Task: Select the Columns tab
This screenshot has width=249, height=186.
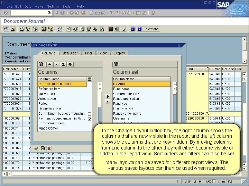Action: pyautogui.click(x=48, y=53)
